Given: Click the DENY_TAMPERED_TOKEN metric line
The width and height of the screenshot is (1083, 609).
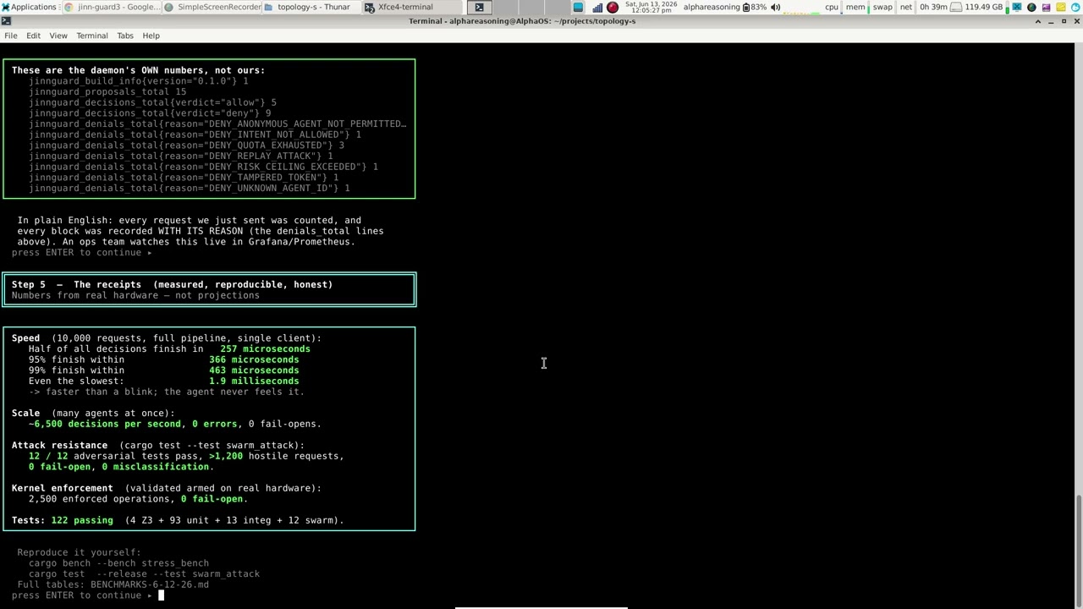Looking at the screenshot, I should [184, 178].
